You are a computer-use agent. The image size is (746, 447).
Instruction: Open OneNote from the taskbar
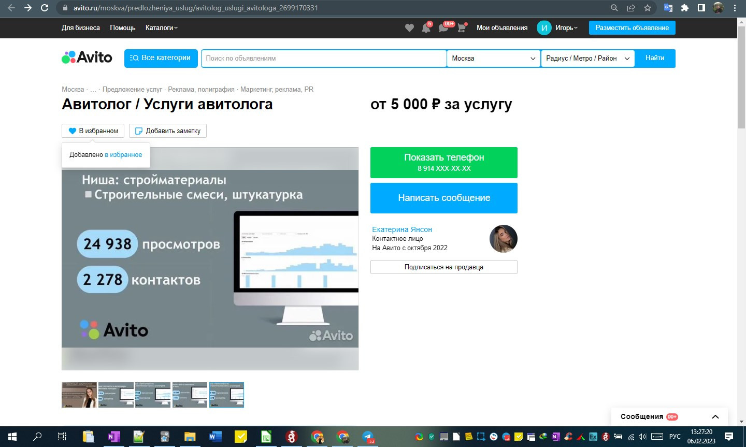click(x=113, y=437)
